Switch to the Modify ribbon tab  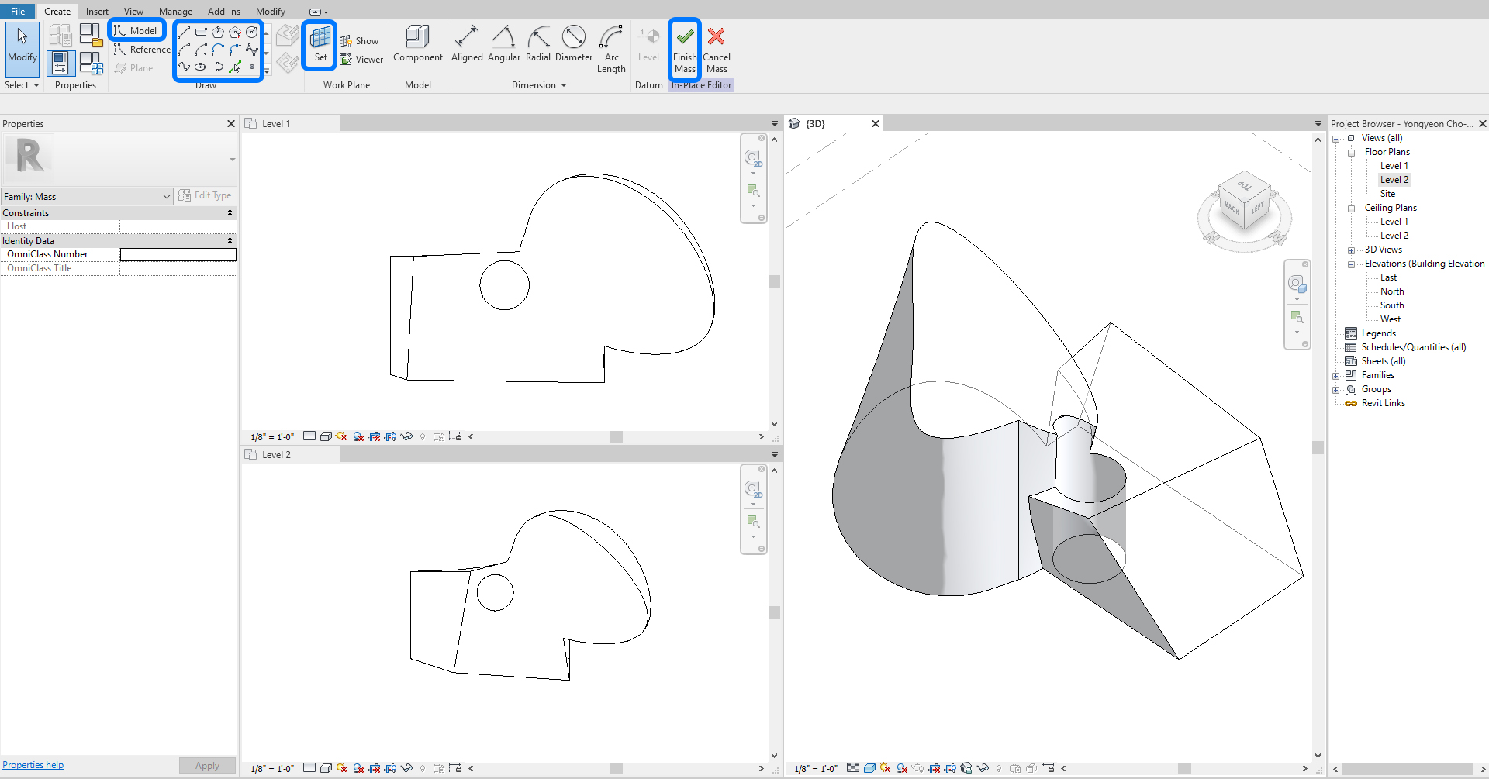(x=271, y=11)
